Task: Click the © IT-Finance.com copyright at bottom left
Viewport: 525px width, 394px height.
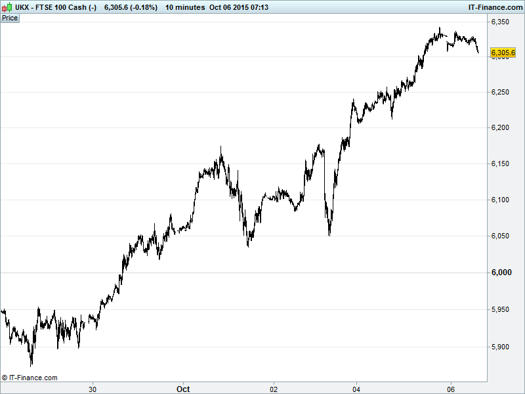Action: point(30,378)
